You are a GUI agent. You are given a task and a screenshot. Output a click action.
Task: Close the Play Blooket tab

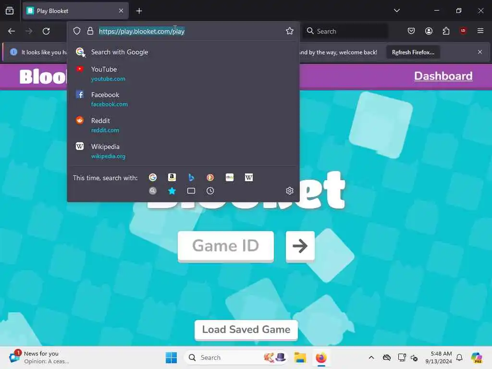point(121,11)
